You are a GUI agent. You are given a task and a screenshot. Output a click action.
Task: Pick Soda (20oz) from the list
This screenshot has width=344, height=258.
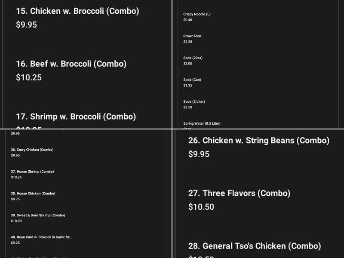pos(193,58)
